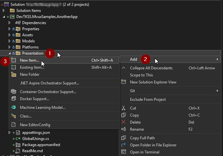The width and height of the screenshot is (223, 156).
Task: Click the appsettings.json file icon
Action: [x=18, y=133]
